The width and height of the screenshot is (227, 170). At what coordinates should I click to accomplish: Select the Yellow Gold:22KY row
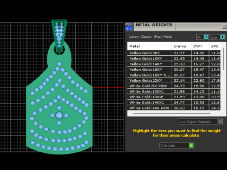(x=174, y=80)
